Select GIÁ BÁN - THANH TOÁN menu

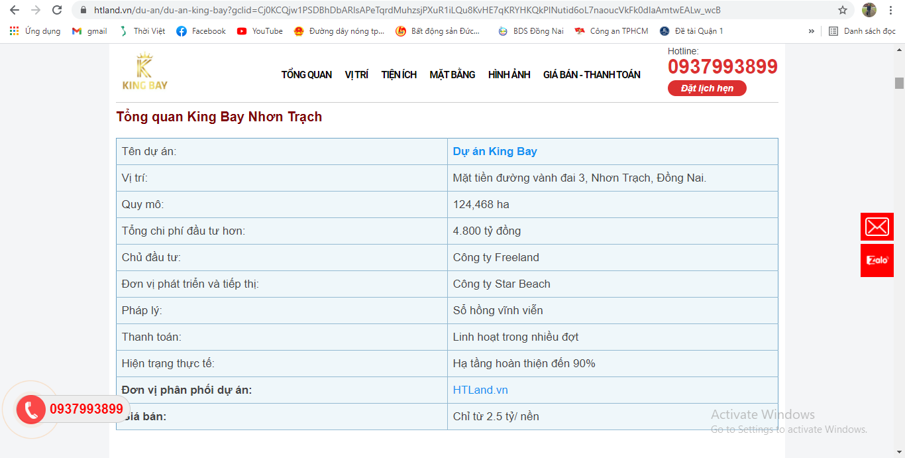point(592,75)
